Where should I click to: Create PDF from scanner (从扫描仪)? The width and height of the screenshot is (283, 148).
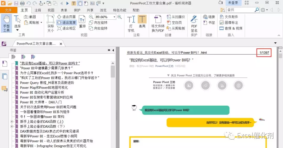[x=176, y=17]
